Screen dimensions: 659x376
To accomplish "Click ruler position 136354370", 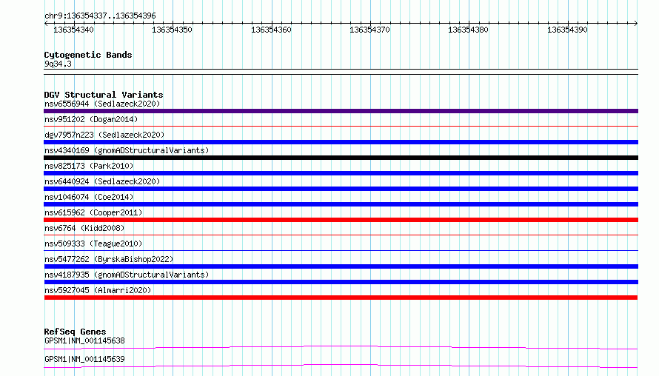I will click(x=369, y=30).
